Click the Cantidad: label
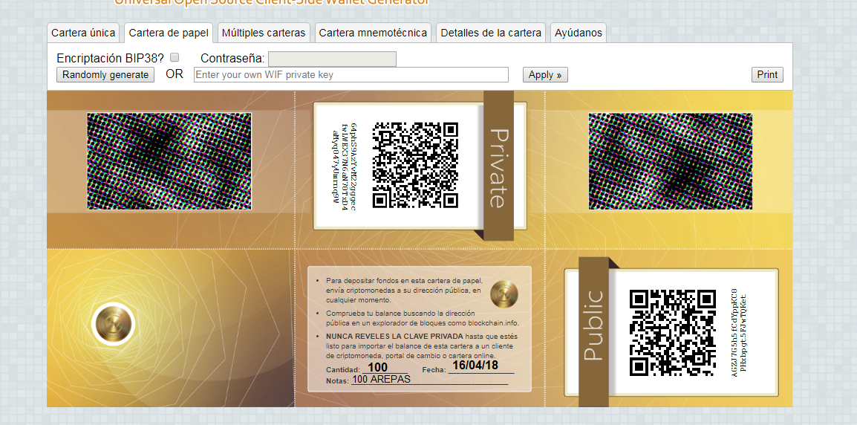This screenshot has width=857, height=425. [343, 370]
